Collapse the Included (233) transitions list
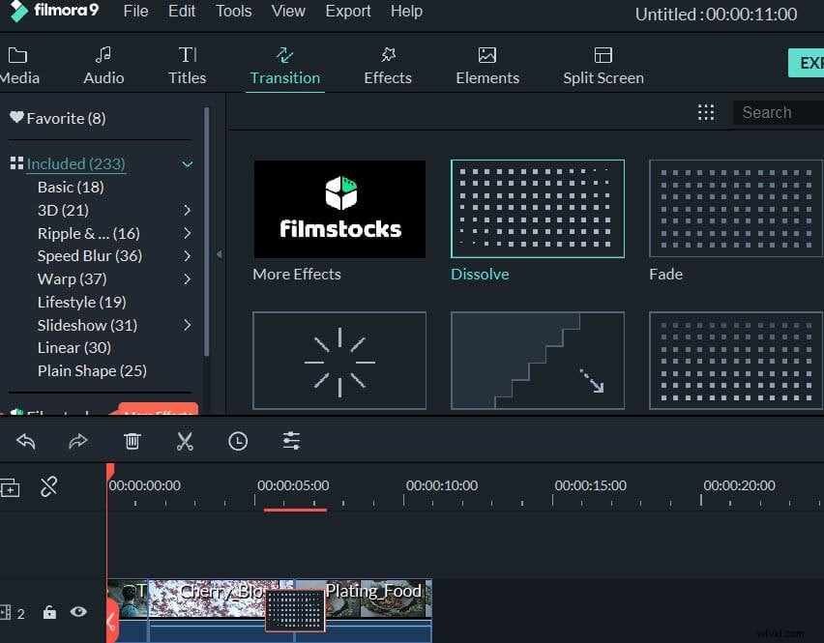Image resolution: width=824 pixels, height=643 pixels. 187,163
